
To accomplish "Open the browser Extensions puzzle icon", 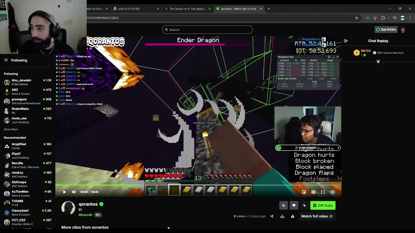I will click(383, 18).
